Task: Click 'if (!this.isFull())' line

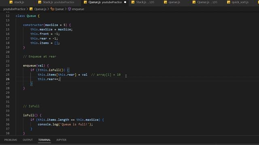Action: (x=50, y=70)
